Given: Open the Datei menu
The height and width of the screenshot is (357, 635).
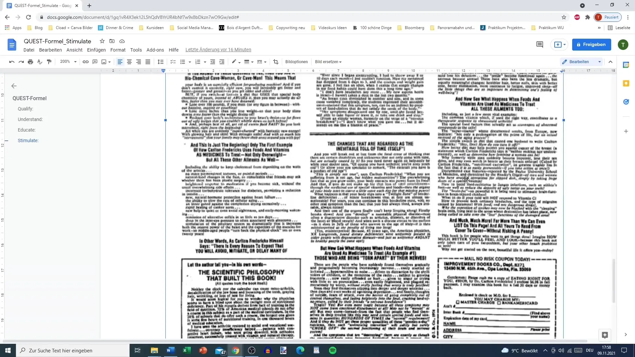Looking at the screenshot, I should (29, 50).
